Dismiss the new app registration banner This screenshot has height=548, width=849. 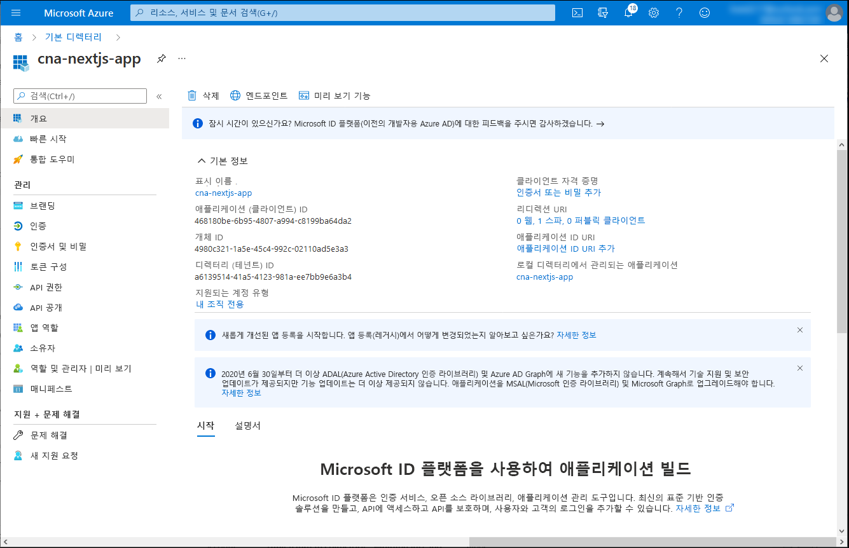coord(800,330)
